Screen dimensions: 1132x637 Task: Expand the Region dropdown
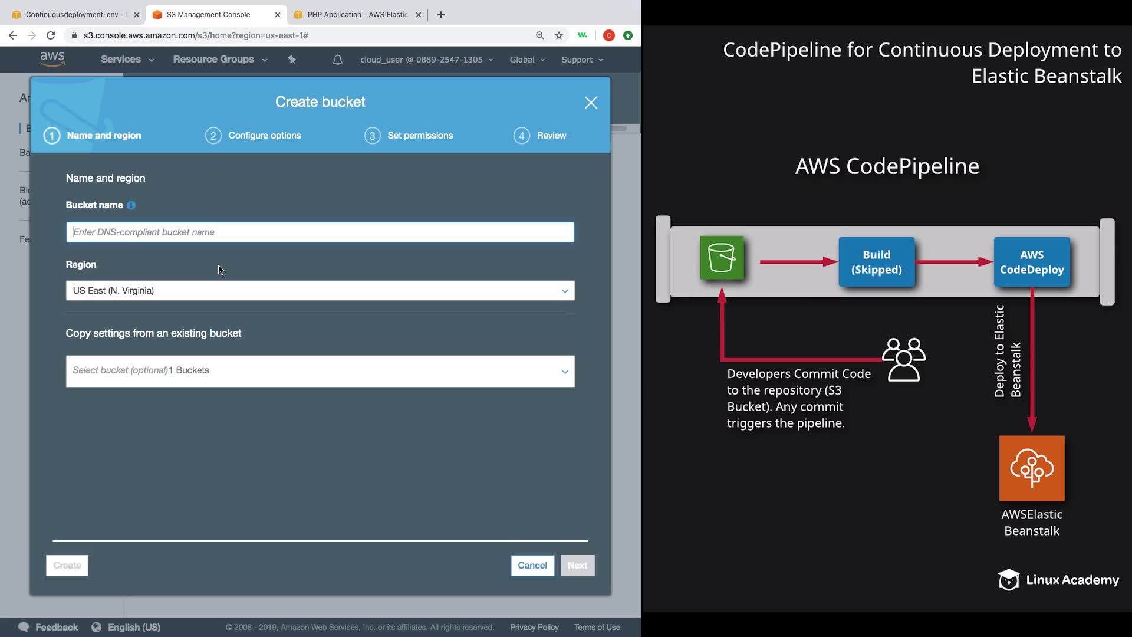coord(320,290)
